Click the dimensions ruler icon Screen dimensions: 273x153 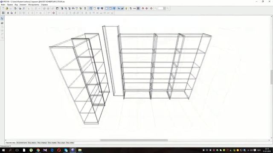point(134,8)
